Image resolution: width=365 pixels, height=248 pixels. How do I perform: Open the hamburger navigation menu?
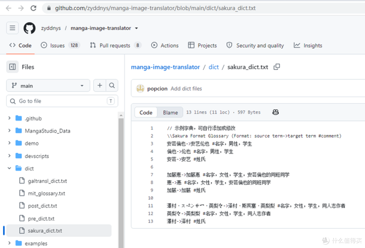(13, 28)
